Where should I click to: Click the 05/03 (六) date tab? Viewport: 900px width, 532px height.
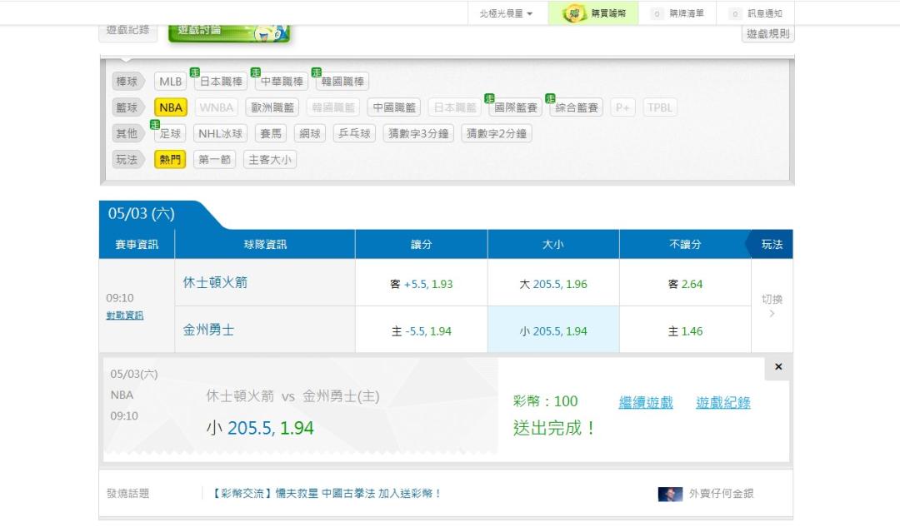pyautogui.click(x=142, y=214)
